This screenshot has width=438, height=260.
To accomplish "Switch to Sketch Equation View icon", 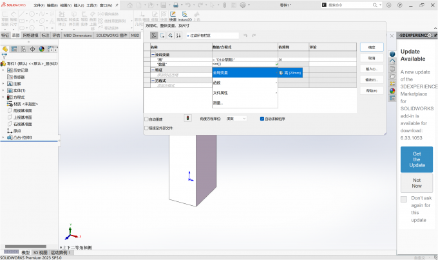I will click(x=162, y=35).
